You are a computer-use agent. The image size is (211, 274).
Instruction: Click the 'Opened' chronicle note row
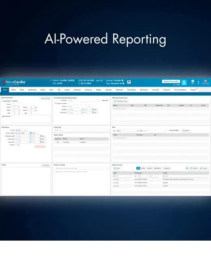(161, 183)
